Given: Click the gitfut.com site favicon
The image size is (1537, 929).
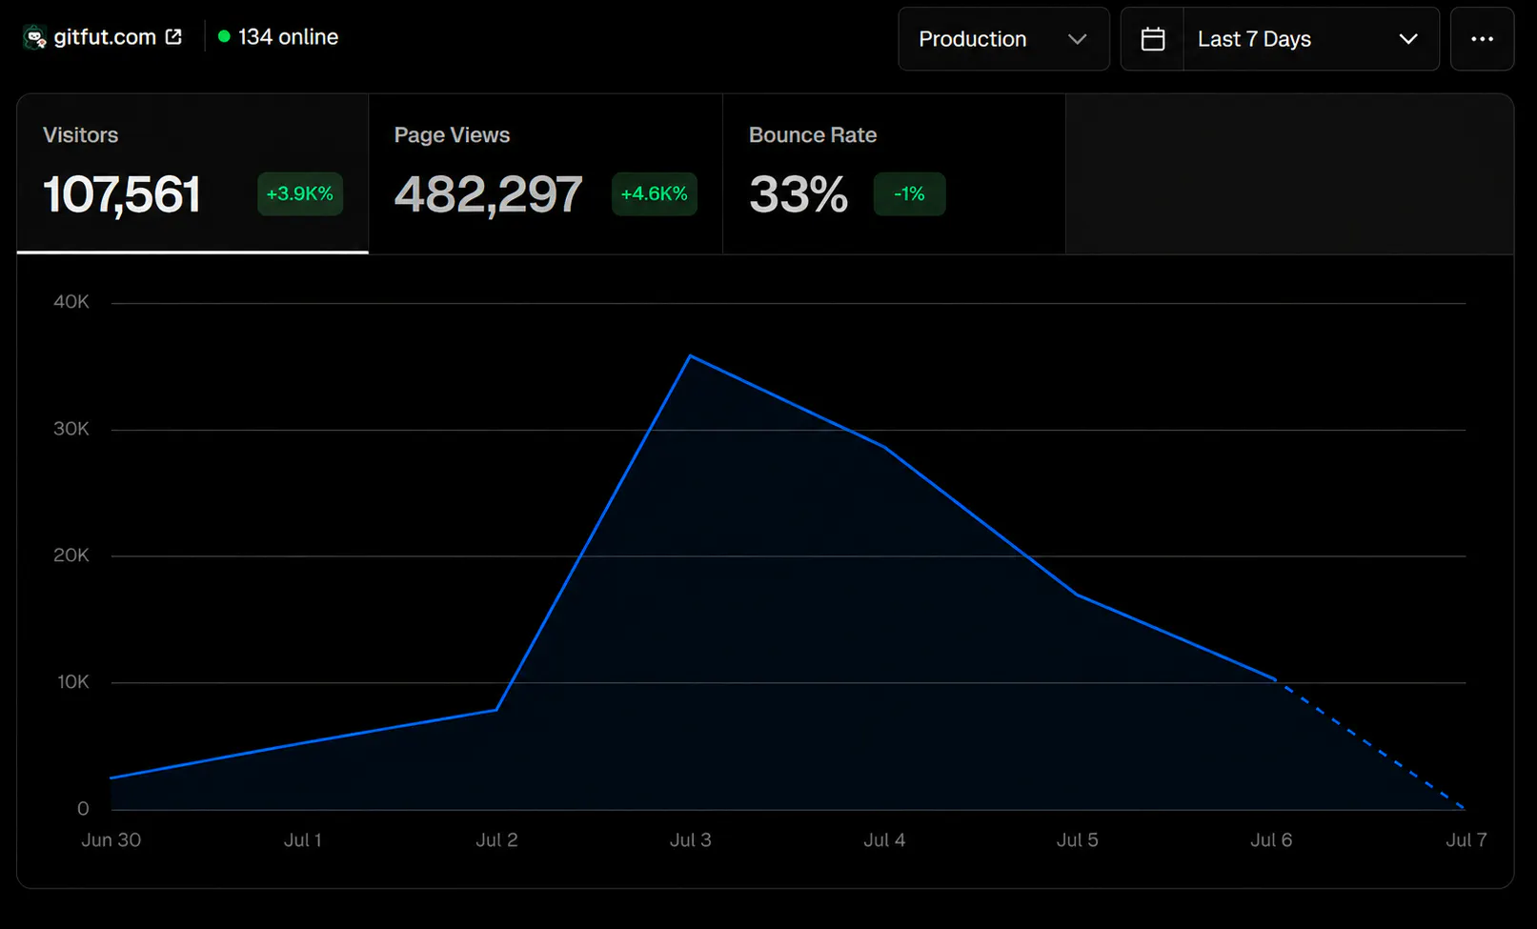Looking at the screenshot, I should tap(35, 38).
